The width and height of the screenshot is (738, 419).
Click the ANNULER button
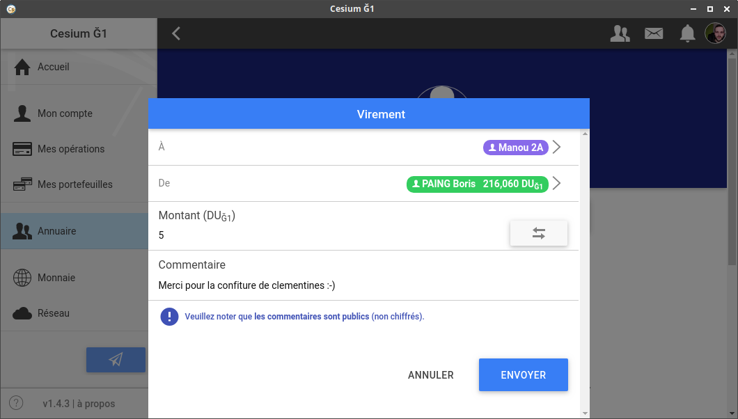pyautogui.click(x=431, y=374)
